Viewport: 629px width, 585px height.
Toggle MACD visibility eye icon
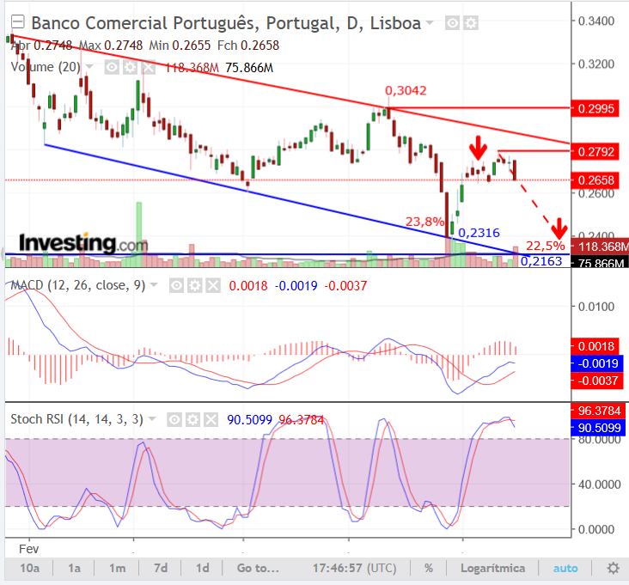coord(176,285)
